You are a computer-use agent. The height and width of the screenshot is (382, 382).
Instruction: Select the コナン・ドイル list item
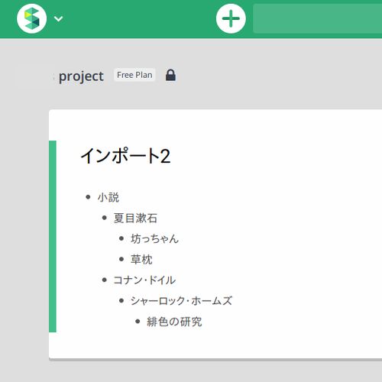point(144,280)
